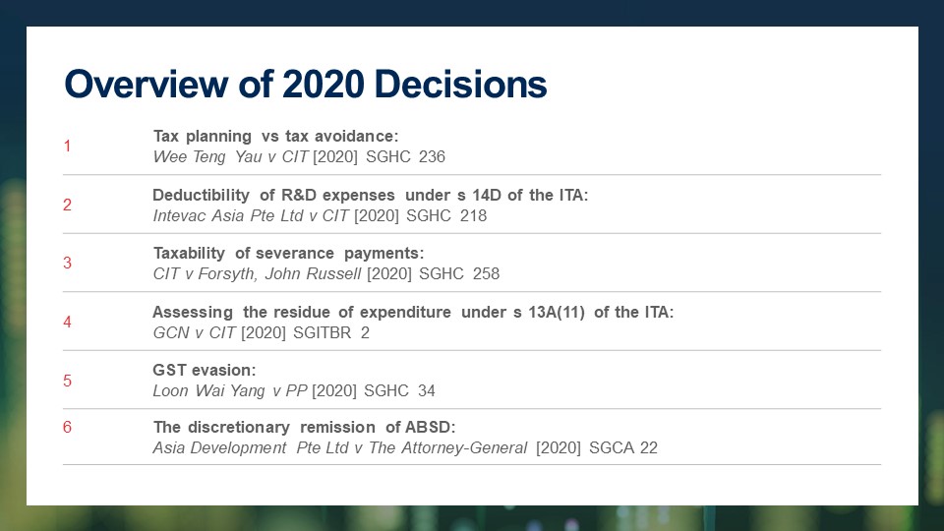
Task: Click 'Assessing the residue of expenditure' heading
Action: click(x=413, y=312)
